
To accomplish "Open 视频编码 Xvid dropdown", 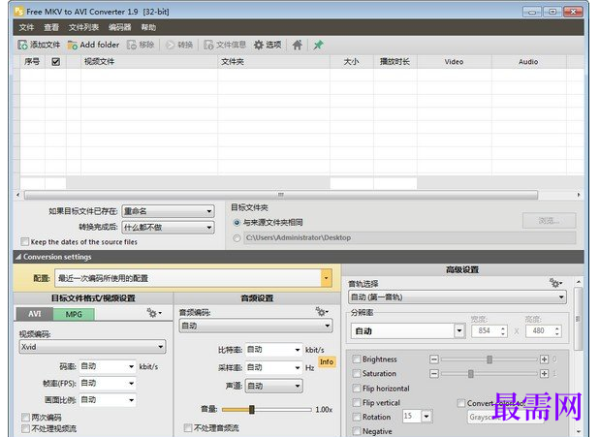I will (92, 347).
